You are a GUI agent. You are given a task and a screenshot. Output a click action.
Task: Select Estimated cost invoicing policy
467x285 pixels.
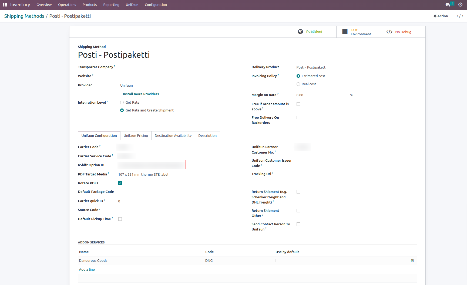(x=298, y=76)
